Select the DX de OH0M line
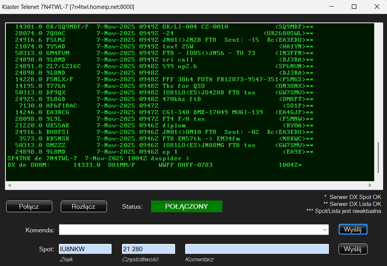 [x=155, y=165]
